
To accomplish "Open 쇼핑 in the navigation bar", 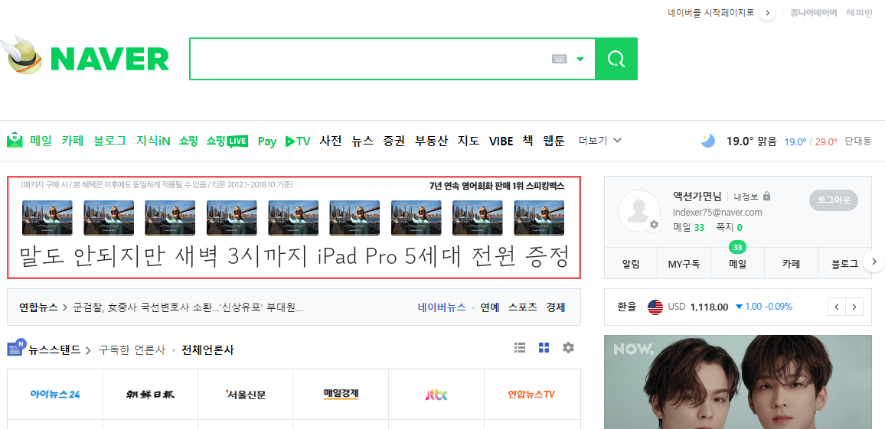I will point(188,141).
